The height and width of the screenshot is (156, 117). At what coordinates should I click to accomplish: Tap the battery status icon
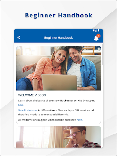tap(98, 30)
